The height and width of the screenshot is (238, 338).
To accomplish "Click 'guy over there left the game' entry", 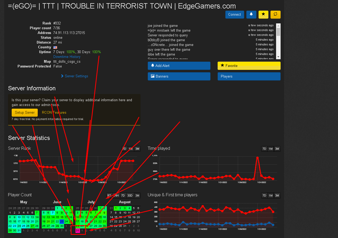I will pos(169,50).
